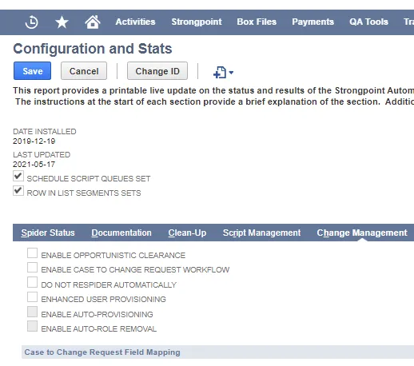The height and width of the screenshot is (366, 414).
Task: Open the QA Tools menu
Action: pos(368,22)
